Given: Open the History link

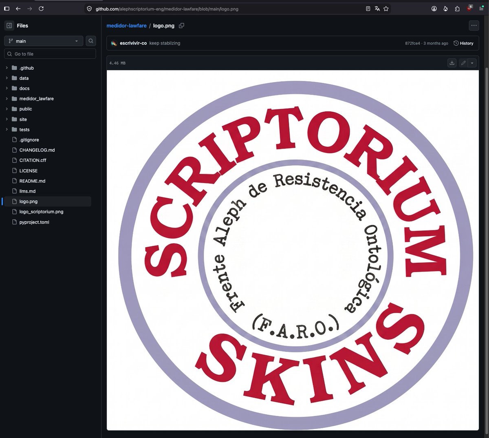Looking at the screenshot, I should 463,43.
